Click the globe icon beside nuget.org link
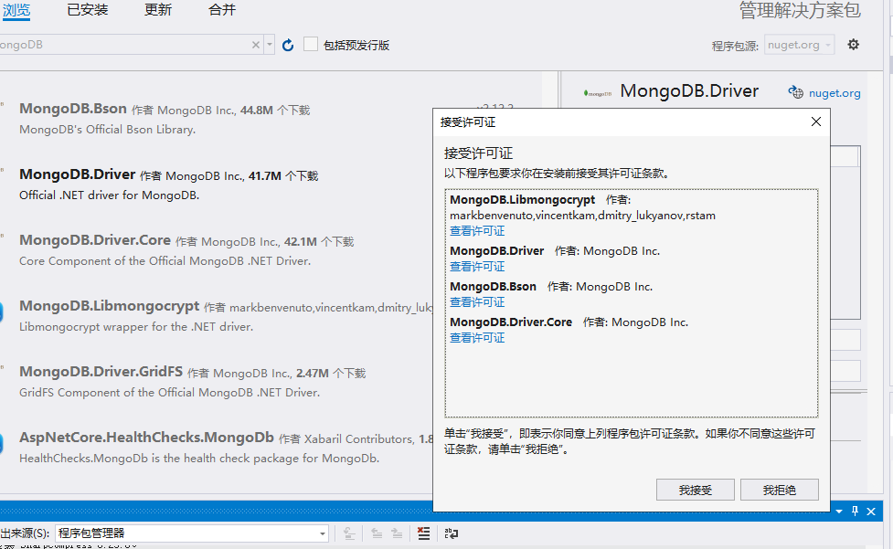This screenshot has height=549, width=893. (x=795, y=92)
